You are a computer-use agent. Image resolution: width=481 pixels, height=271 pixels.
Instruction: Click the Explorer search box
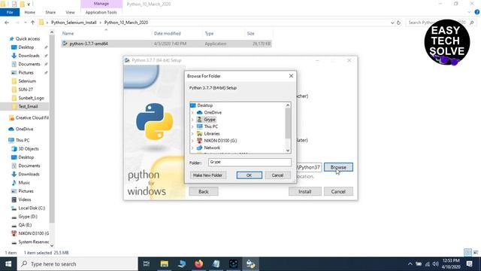click(441, 23)
